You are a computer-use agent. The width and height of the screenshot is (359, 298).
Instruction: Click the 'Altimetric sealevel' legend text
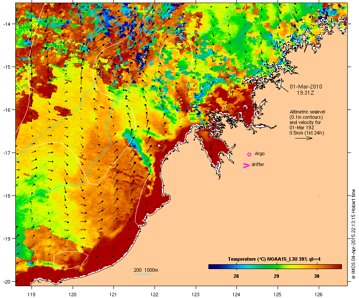coord(307,112)
